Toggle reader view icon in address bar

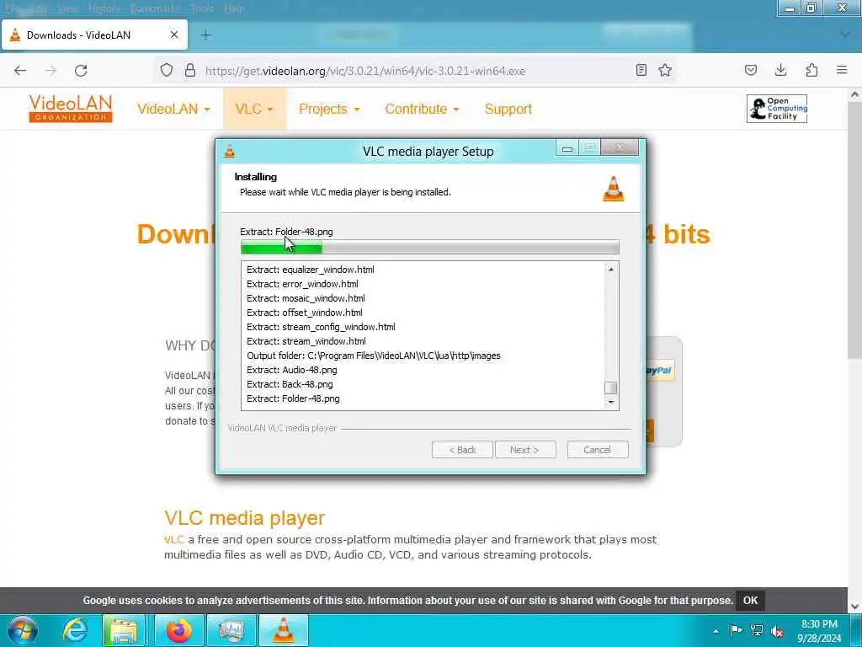click(641, 70)
